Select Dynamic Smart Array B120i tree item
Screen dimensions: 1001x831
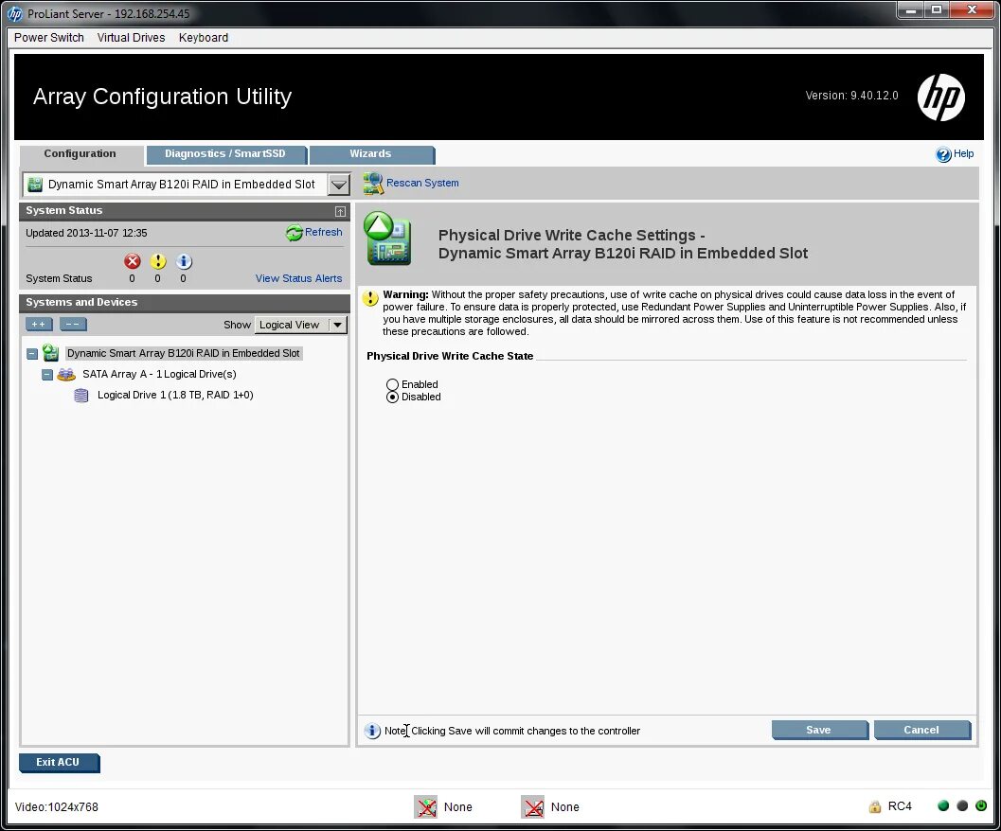(183, 354)
